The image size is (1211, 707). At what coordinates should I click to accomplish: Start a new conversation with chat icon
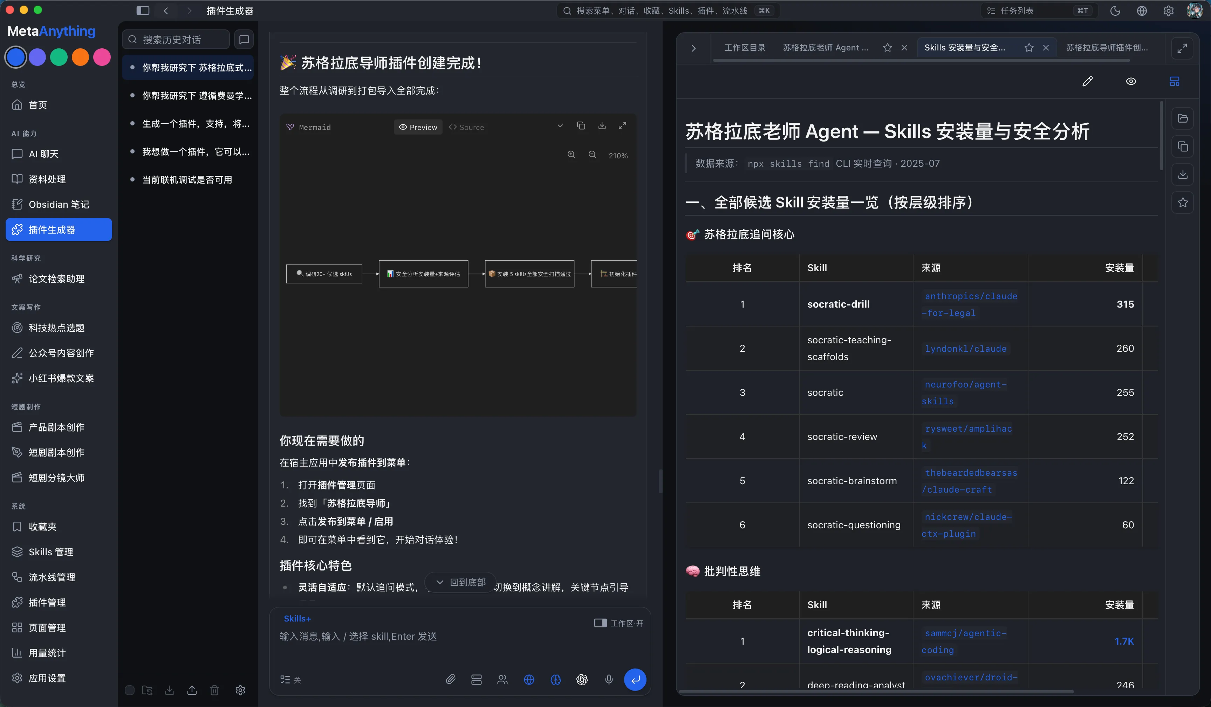(244, 39)
